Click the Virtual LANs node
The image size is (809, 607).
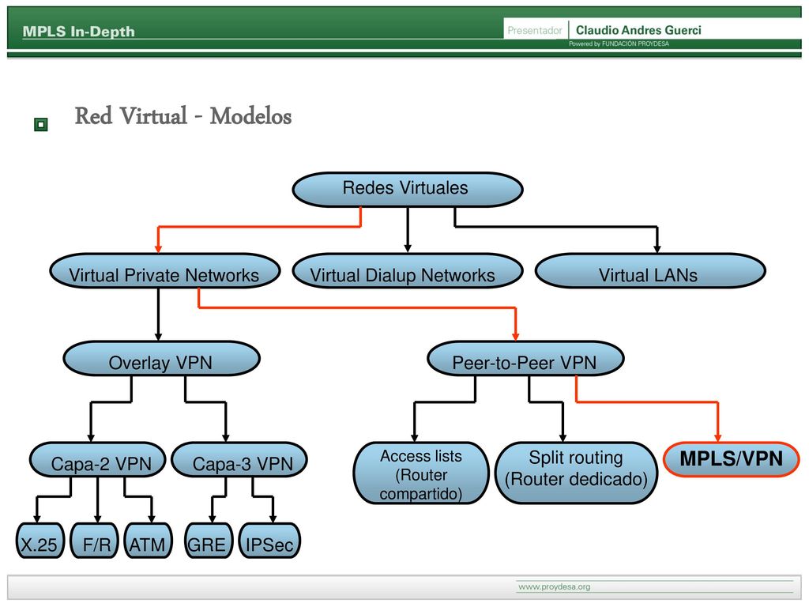[x=650, y=271]
